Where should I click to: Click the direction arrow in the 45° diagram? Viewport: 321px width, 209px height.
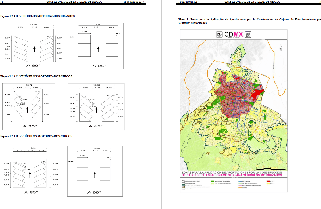click(96, 110)
